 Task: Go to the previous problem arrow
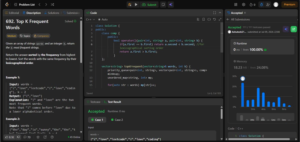pyautogui.click(x=40, y=4)
